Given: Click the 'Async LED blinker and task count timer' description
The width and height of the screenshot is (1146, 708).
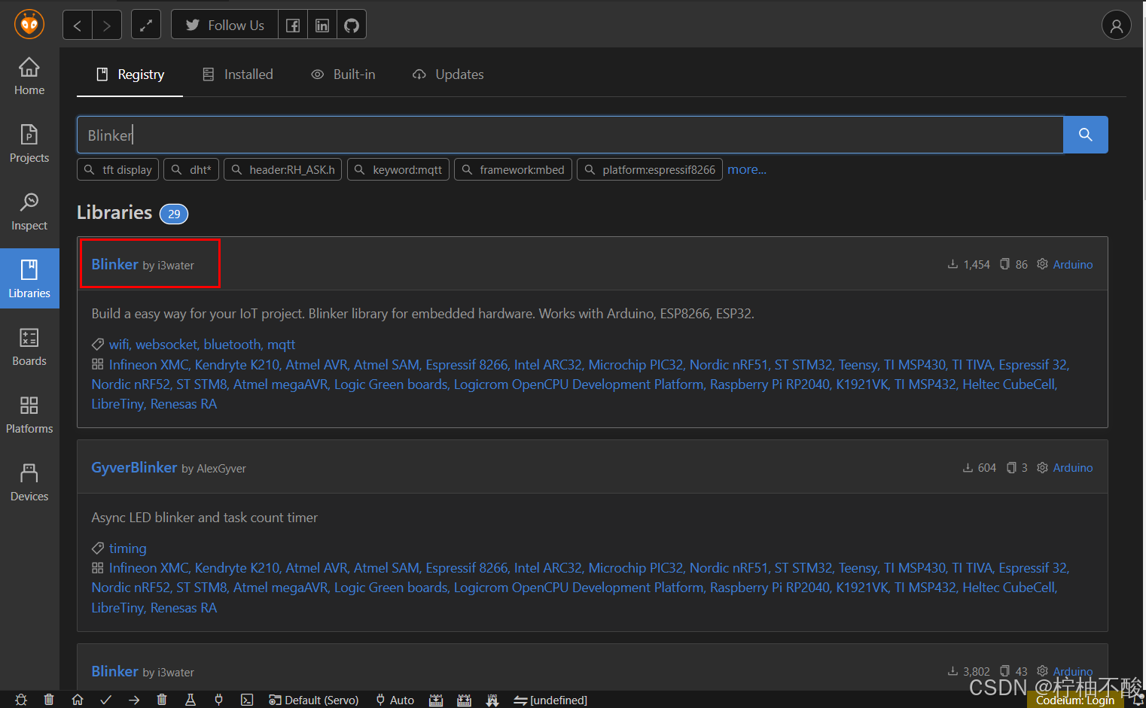Looking at the screenshot, I should 205,517.
